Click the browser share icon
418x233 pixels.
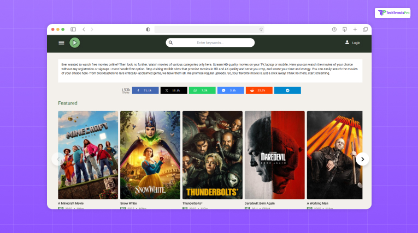point(334,29)
